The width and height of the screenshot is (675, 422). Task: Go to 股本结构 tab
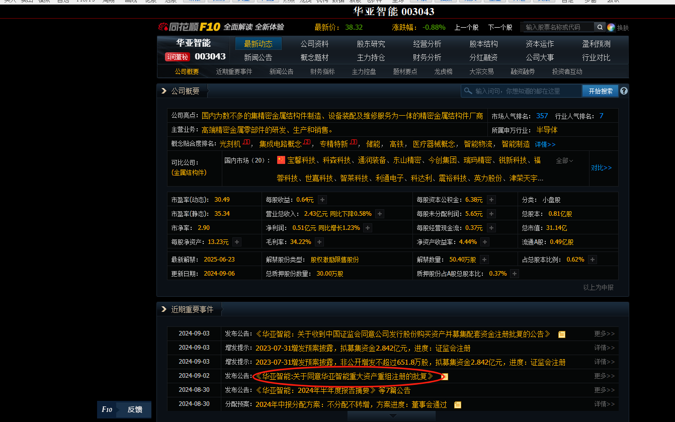tap(484, 44)
